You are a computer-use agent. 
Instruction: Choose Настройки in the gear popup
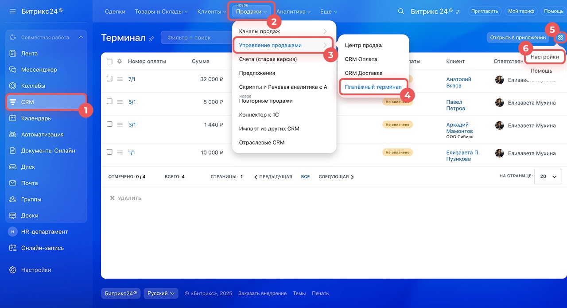(x=544, y=57)
